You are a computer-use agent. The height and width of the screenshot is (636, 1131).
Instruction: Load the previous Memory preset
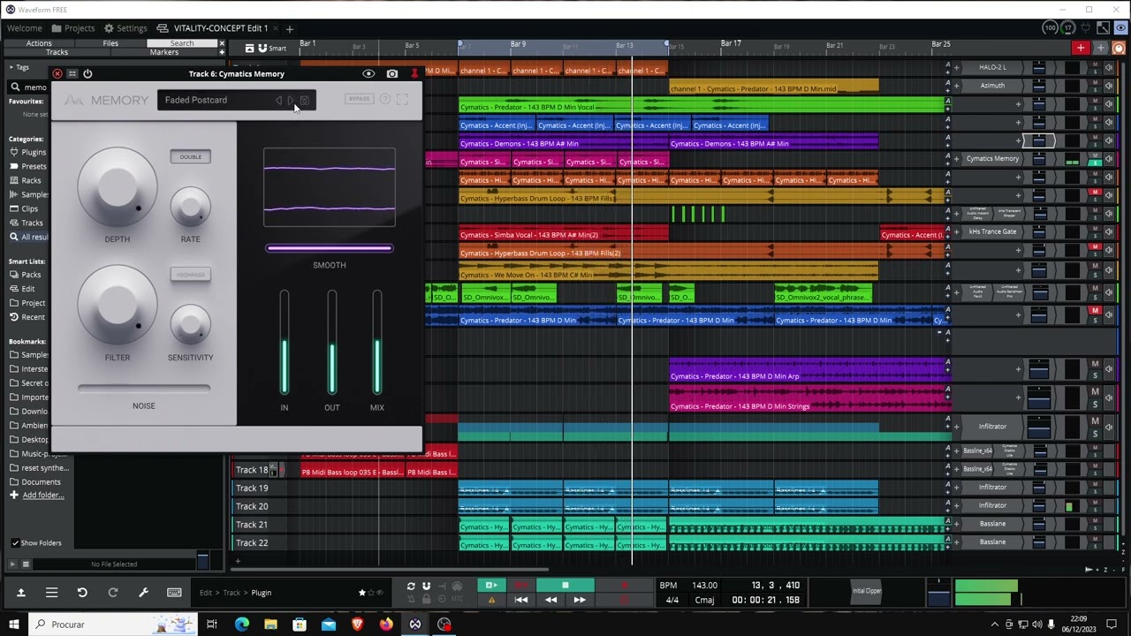point(278,101)
